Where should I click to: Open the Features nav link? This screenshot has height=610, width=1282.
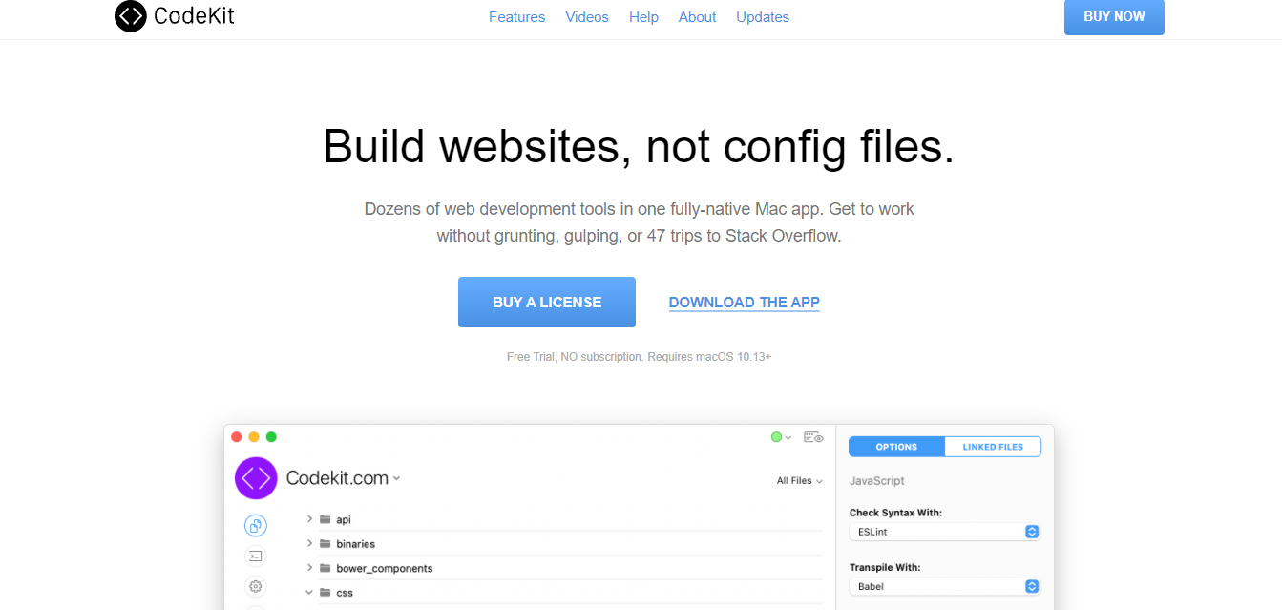click(516, 17)
